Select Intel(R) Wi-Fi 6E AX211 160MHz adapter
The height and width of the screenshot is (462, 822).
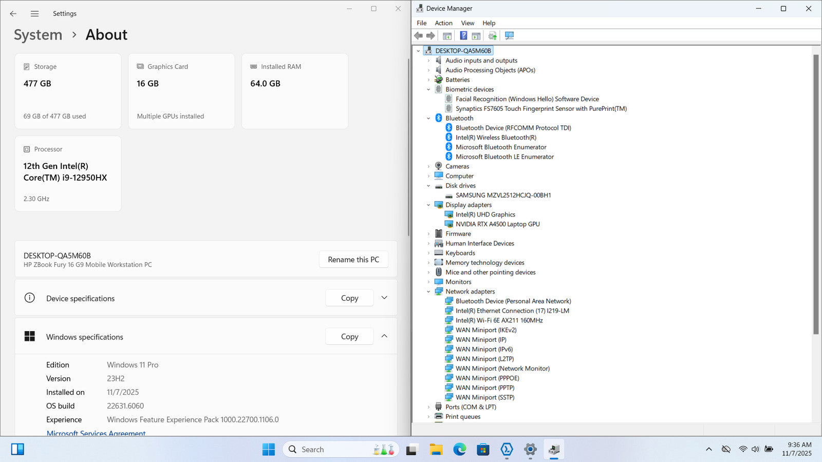[499, 320]
